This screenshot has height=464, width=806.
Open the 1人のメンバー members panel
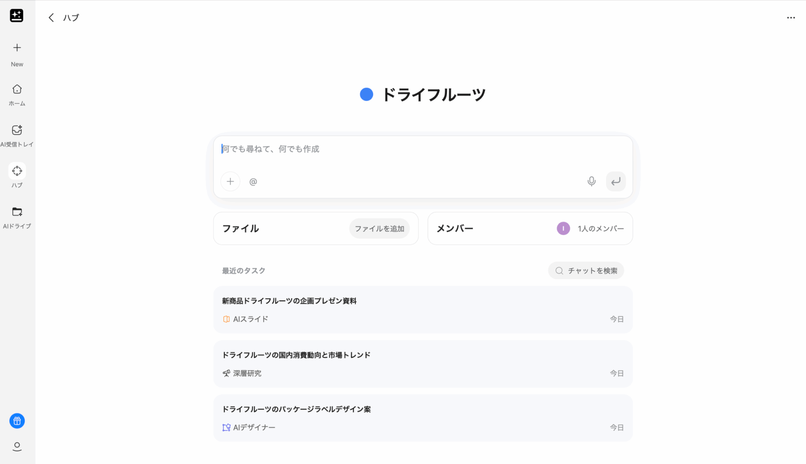tap(590, 228)
